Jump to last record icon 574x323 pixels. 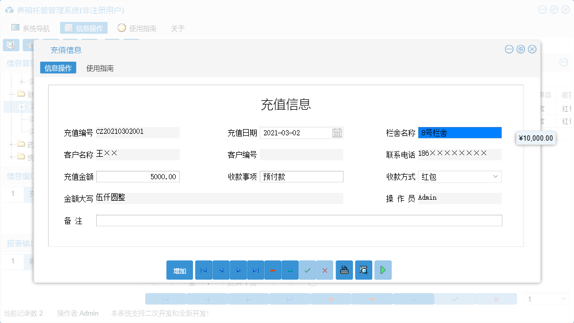(x=256, y=270)
